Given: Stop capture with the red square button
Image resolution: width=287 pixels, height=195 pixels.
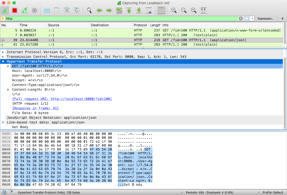Looking at the screenshot, I should point(15,10).
